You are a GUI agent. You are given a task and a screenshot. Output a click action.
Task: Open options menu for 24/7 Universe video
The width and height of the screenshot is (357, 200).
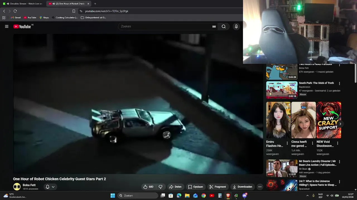point(339,182)
